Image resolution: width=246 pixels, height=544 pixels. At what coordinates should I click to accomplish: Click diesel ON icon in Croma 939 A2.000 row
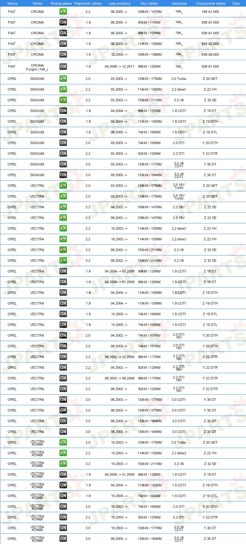[63, 44]
